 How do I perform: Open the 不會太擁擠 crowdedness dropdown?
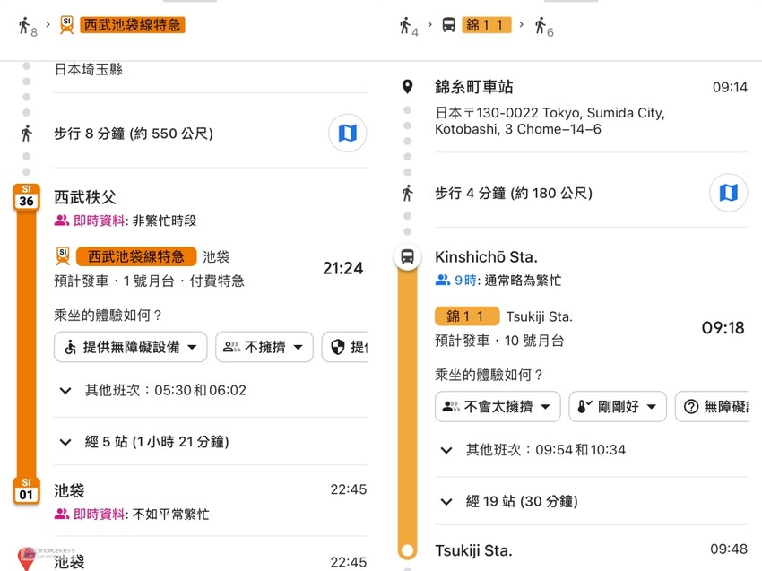click(498, 406)
